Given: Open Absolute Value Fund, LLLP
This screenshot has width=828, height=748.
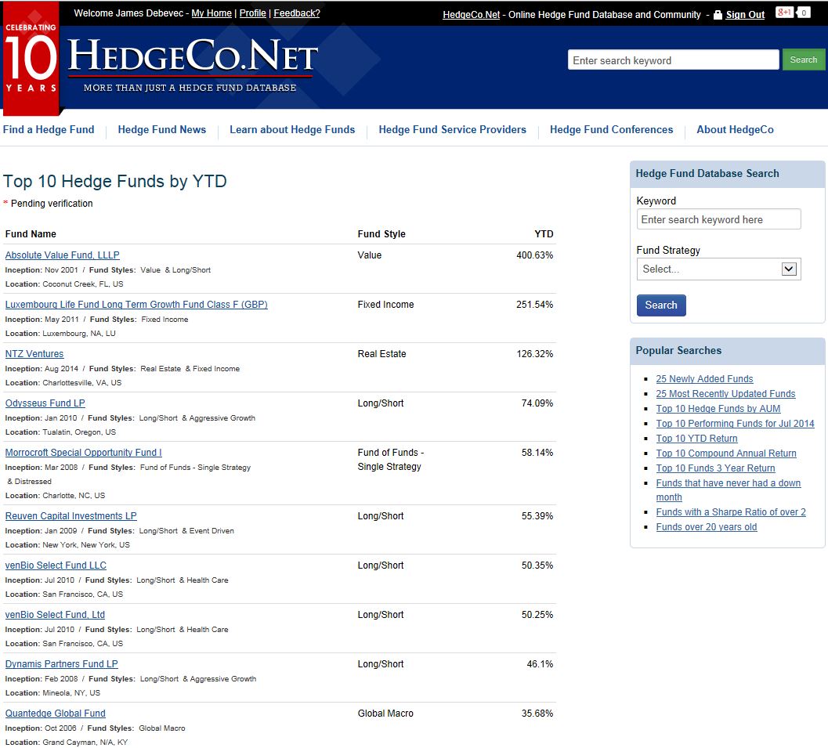Looking at the screenshot, I should point(63,255).
